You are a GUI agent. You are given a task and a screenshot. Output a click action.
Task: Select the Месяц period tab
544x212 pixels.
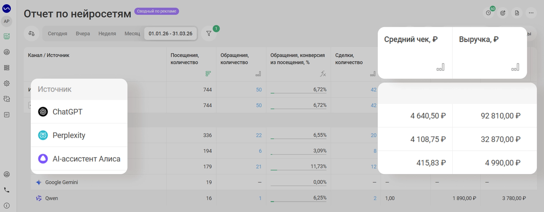[x=132, y=34]
